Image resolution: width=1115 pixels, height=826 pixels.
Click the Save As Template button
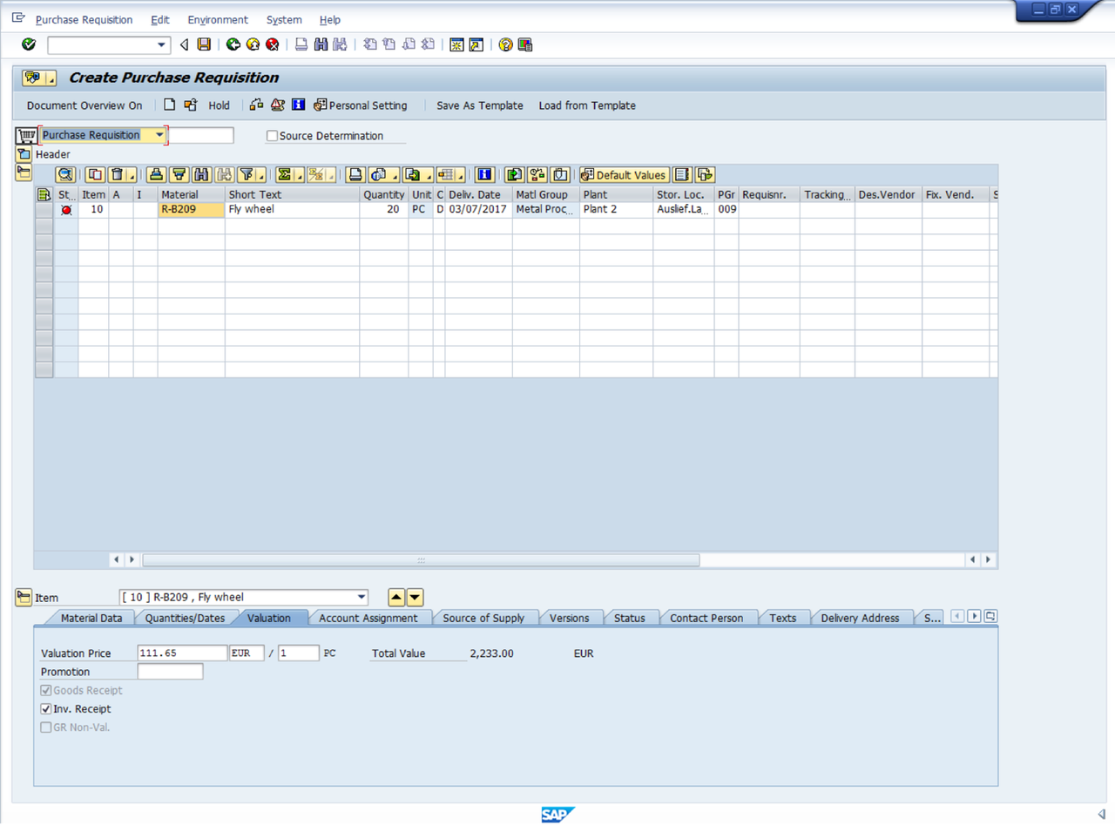[x=480, y=105]
